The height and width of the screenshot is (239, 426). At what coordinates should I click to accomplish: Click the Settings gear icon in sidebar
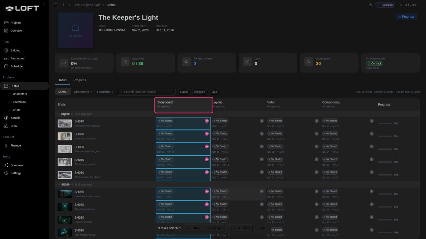coord(6,173)
